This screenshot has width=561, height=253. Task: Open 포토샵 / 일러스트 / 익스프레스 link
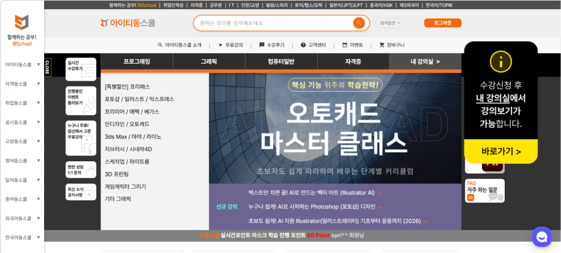click(x=139, y=99)
